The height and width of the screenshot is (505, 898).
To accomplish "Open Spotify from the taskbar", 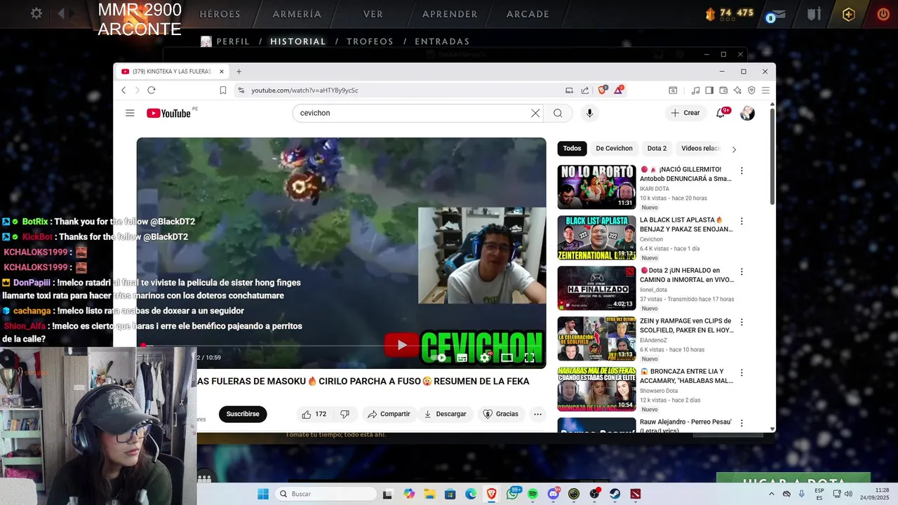I will pyautogui.click(x=532, y=494).
